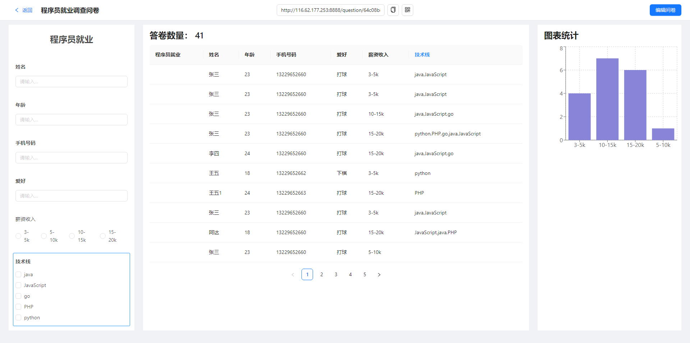This screenshot has height=343, width=690.
Task: Click the 3-5k bar in the chart
Action: coord(579,117)
